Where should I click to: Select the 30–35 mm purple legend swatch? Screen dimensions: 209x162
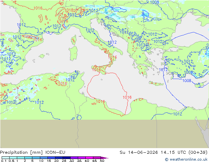click(x=74, y=158)
